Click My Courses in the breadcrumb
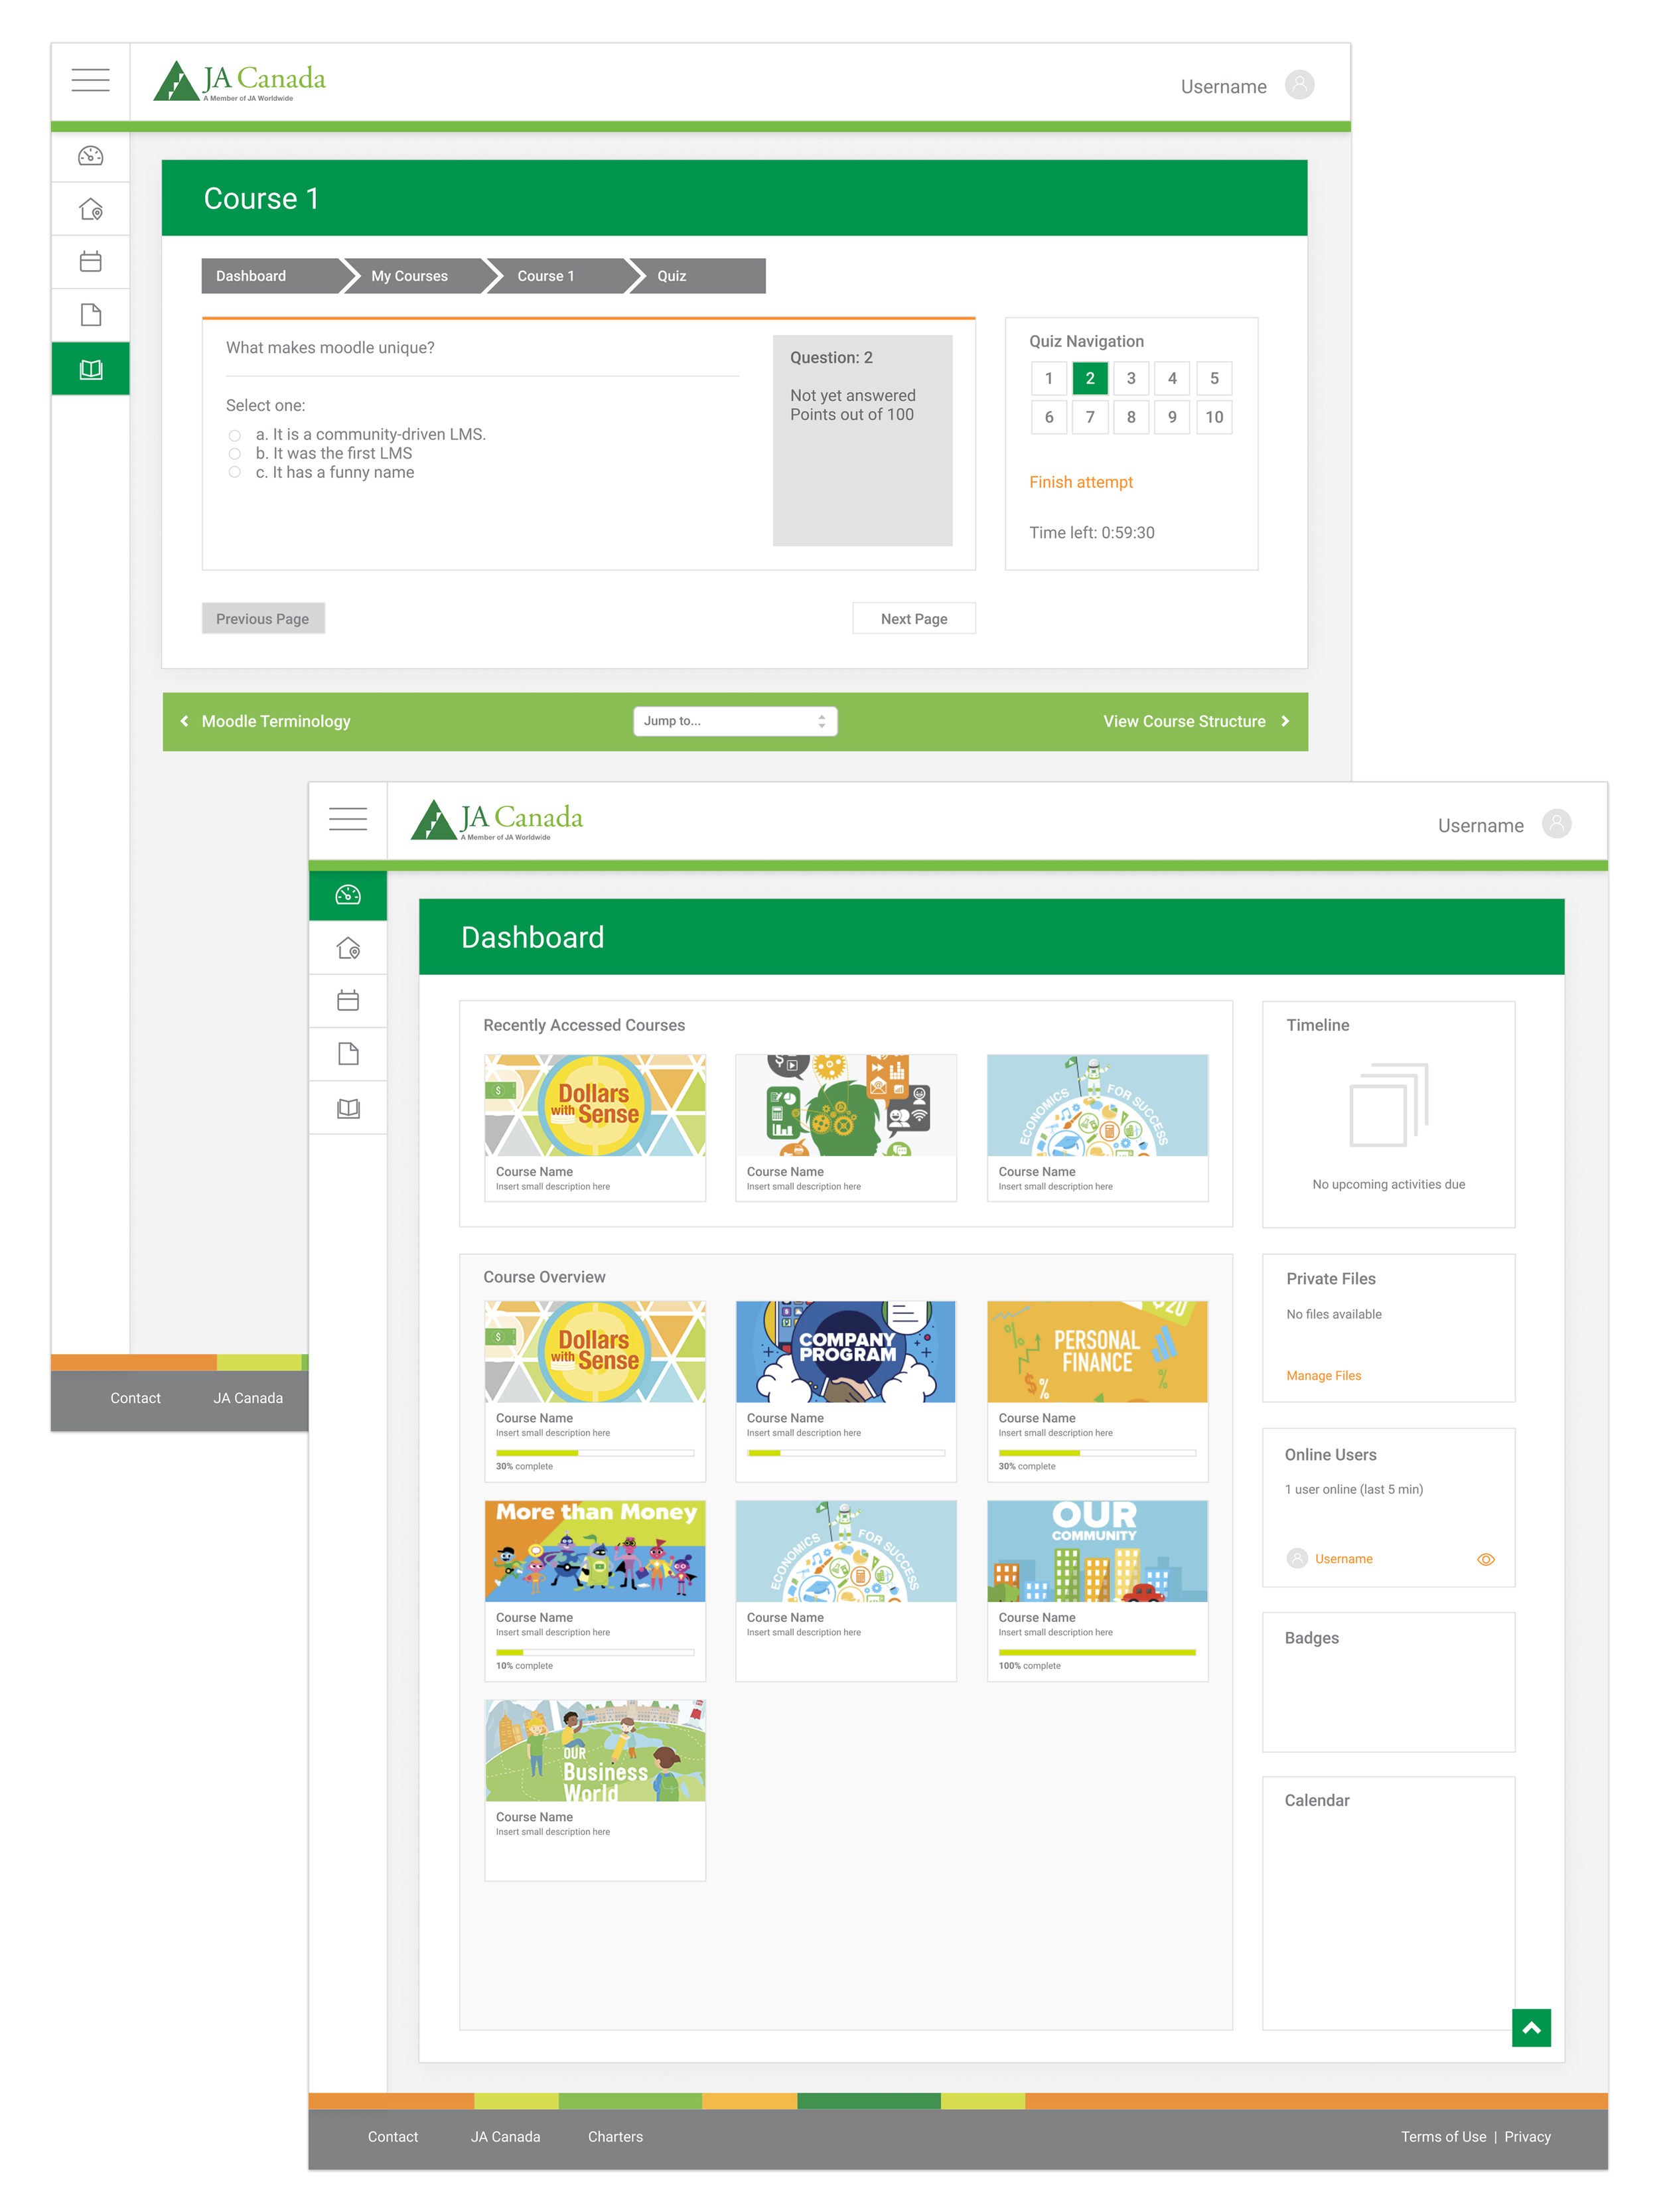This screenshot has height=2212, width=1659. click(x=409, y=276)
